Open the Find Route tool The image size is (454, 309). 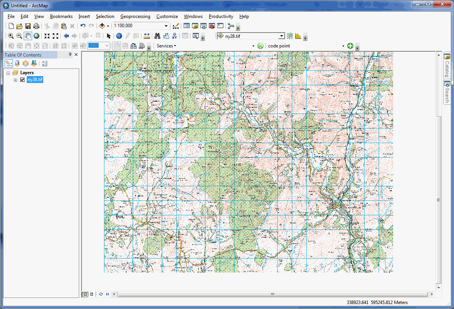166,36
